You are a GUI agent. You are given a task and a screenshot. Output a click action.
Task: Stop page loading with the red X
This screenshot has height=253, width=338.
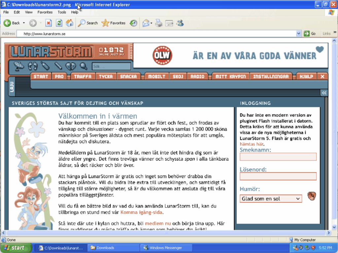point(49,23)
